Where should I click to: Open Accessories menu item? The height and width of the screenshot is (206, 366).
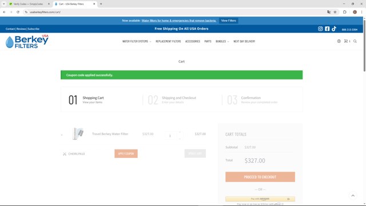193,41
